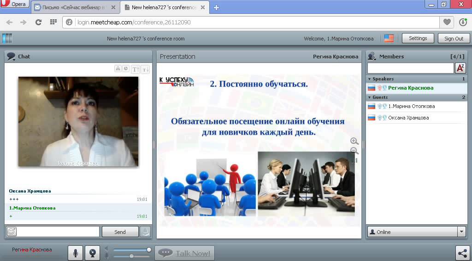The width and height of the screenshot is (472, 261).
Task: Sort members alphabetically with A-Z button
Action: tap(460, 68)
